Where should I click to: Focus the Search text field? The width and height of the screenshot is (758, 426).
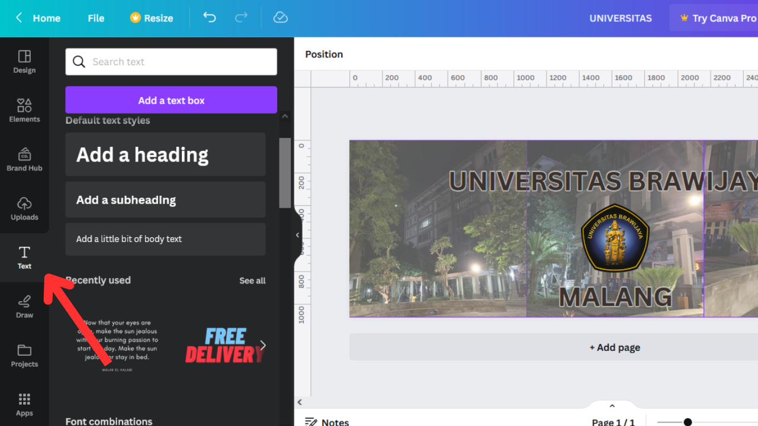171,62
